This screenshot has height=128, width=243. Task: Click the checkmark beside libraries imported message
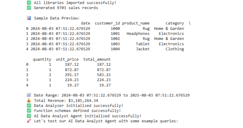click(29, 3)
